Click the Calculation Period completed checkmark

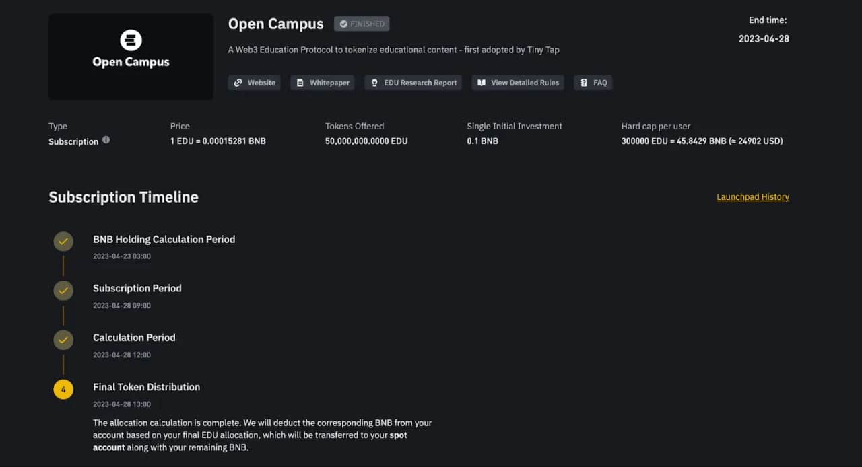point(63,340)
